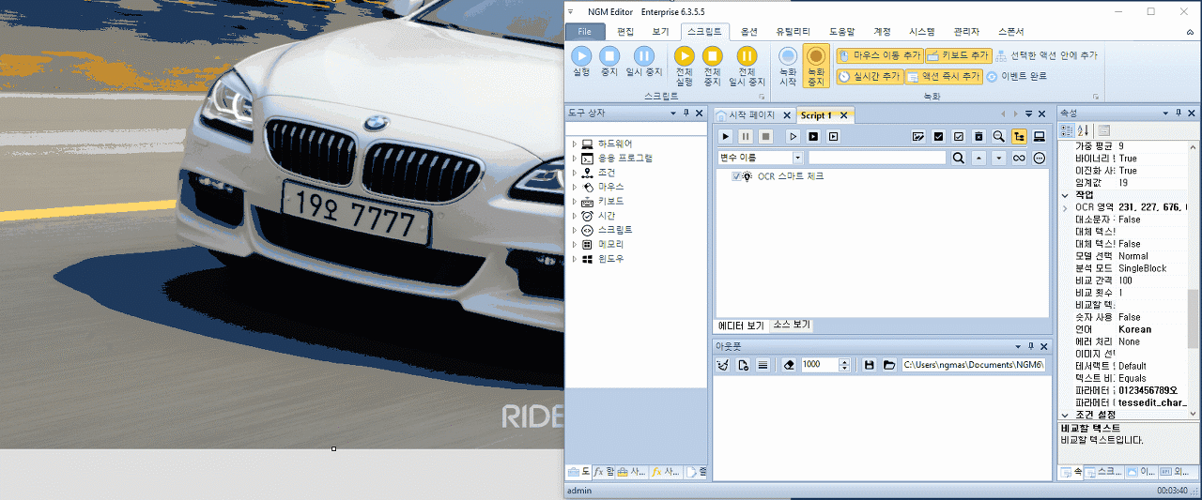The image size is (1202, 500).
Task: Click the outlined play step icon
Action: point(794,137)
